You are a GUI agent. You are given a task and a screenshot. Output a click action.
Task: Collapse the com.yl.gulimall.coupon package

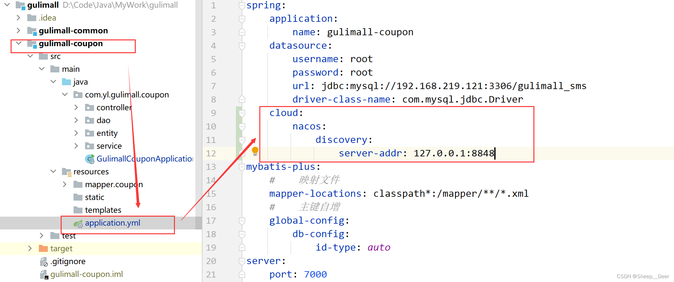tap(65, 94)
